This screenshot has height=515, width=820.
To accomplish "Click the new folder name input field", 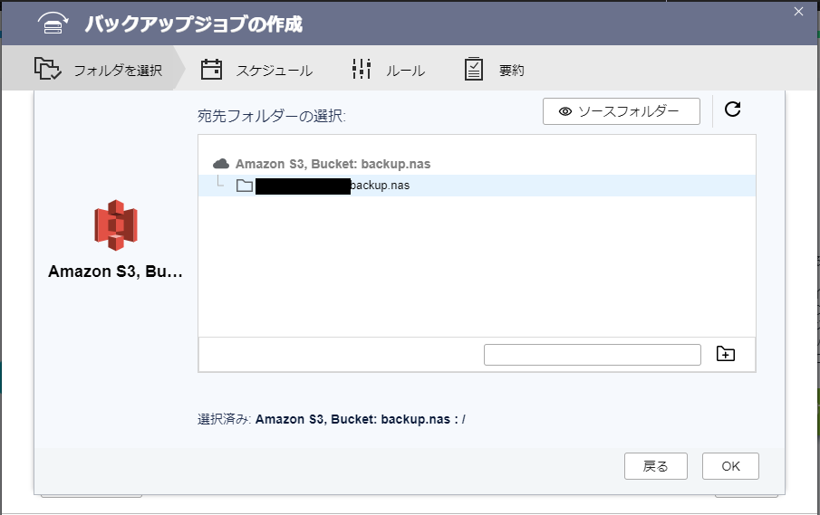I will pyautogui.click(x=592, y=355).
